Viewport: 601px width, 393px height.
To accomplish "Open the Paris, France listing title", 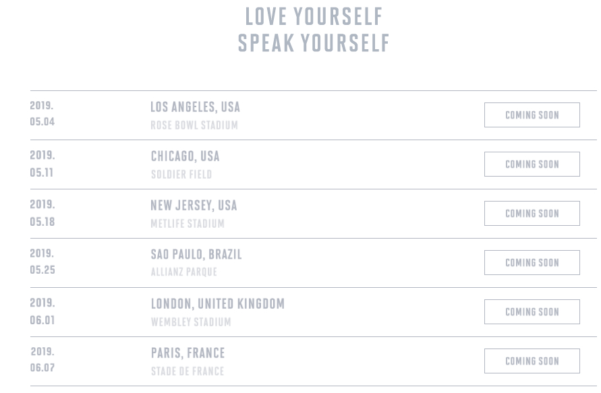I will (188, 353).
